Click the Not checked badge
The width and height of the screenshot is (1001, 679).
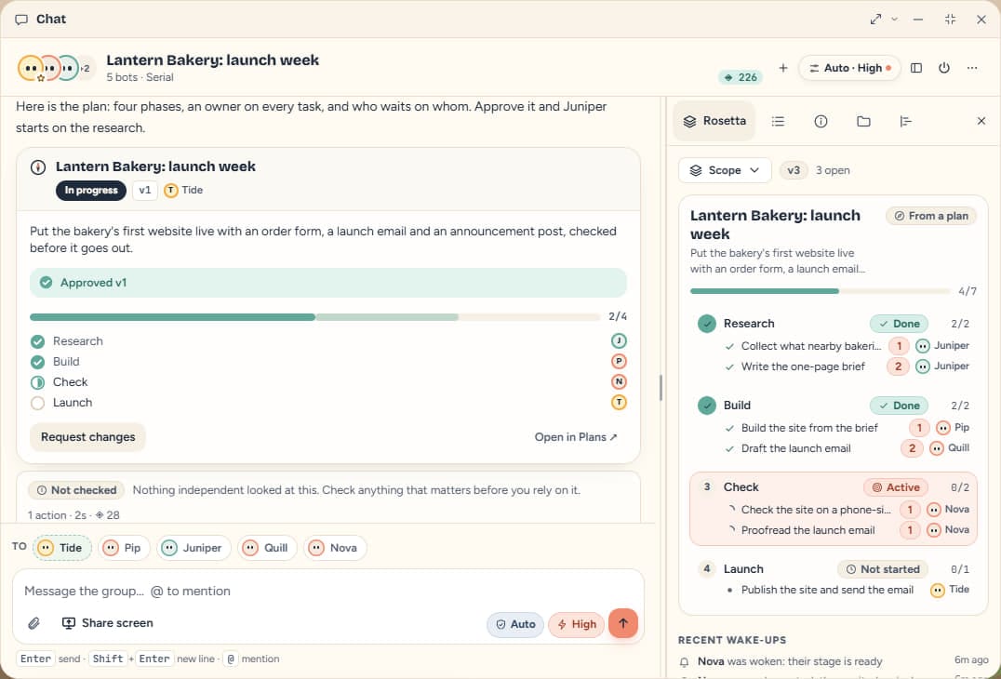76,490
